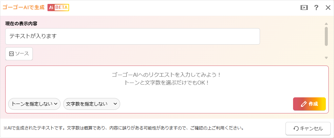Click the vertical scrollbar thumb

click(x=326, y=36)
